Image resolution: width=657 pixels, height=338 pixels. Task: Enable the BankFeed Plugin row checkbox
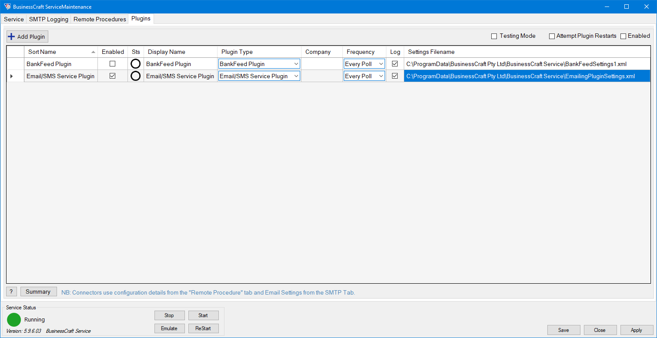click(113, 64)
